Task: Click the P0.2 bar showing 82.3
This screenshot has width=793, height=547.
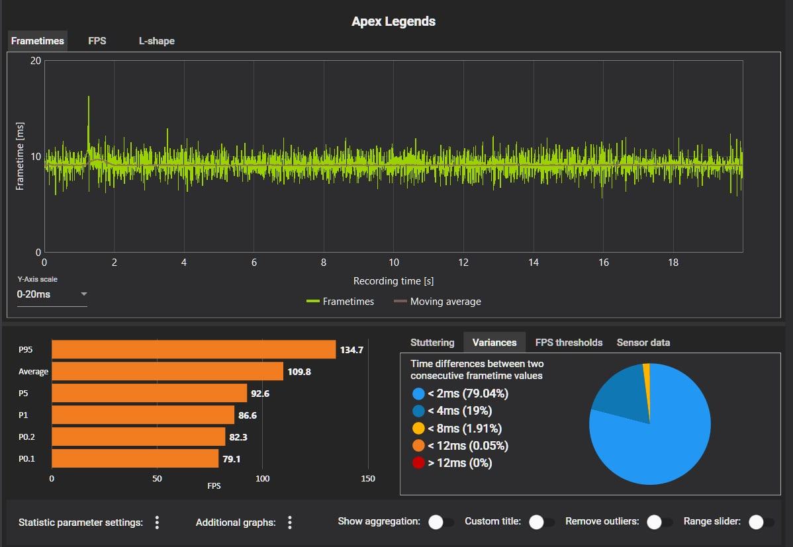Action: (x=138, y=437)
